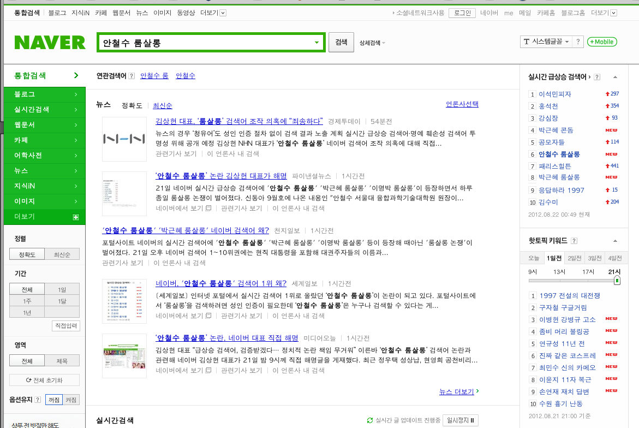This screenshot has height=428, width=639.
Task: Click 실시간 글 업데이트 refresh icon
Action: coord(370,420)
